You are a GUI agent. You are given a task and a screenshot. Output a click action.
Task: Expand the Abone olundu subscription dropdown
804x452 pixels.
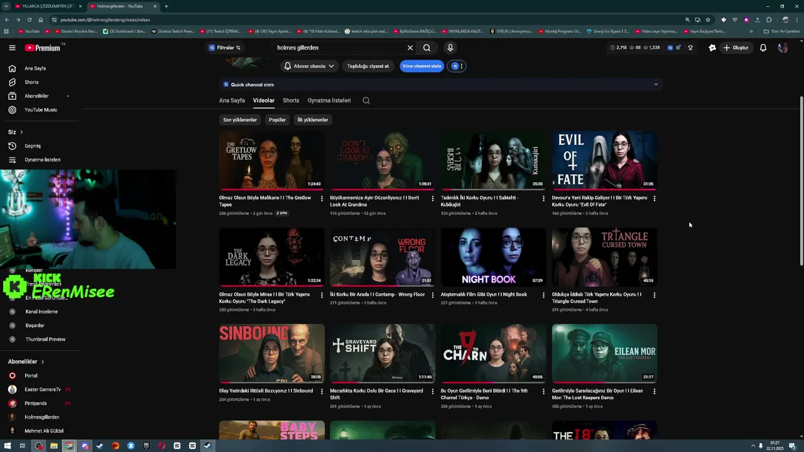click(x=309, y=66)
